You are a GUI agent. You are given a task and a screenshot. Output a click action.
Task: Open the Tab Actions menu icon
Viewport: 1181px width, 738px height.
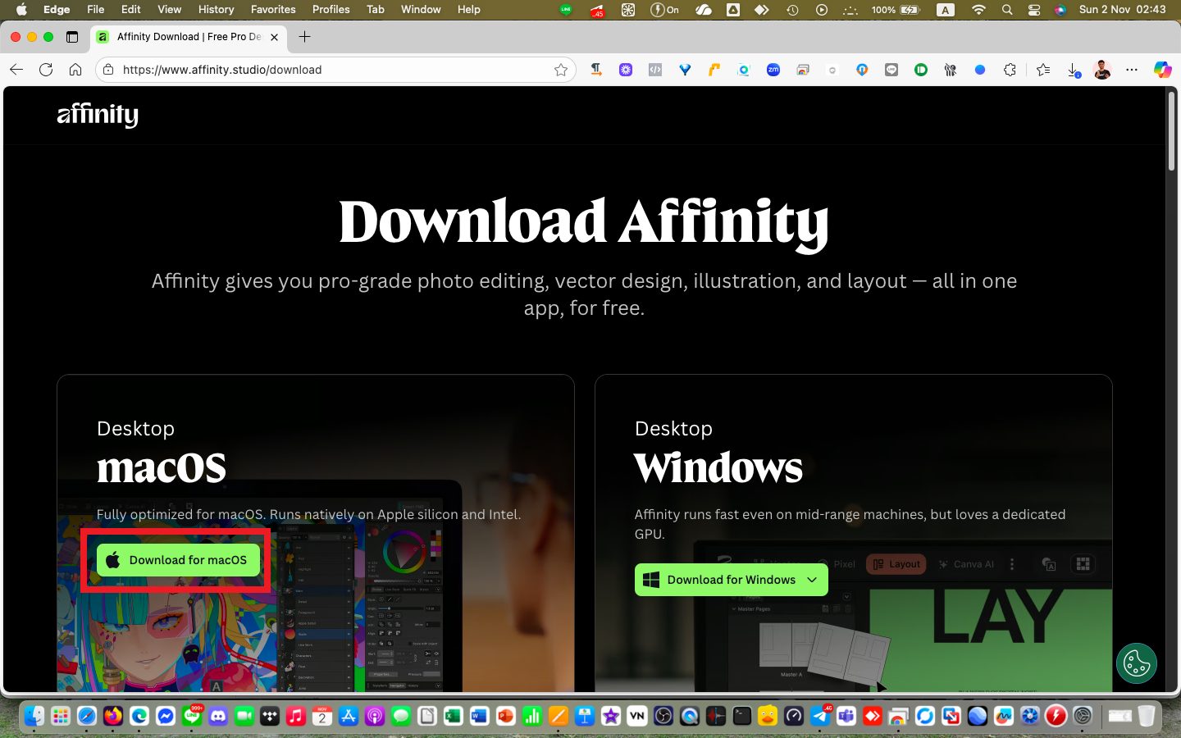(x=72, y=37)
